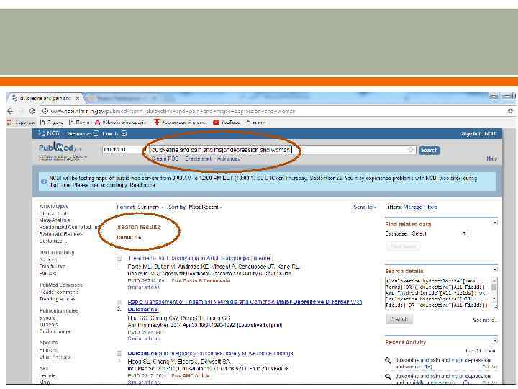
Task: Click the browser back arrow
Action: 10,111
